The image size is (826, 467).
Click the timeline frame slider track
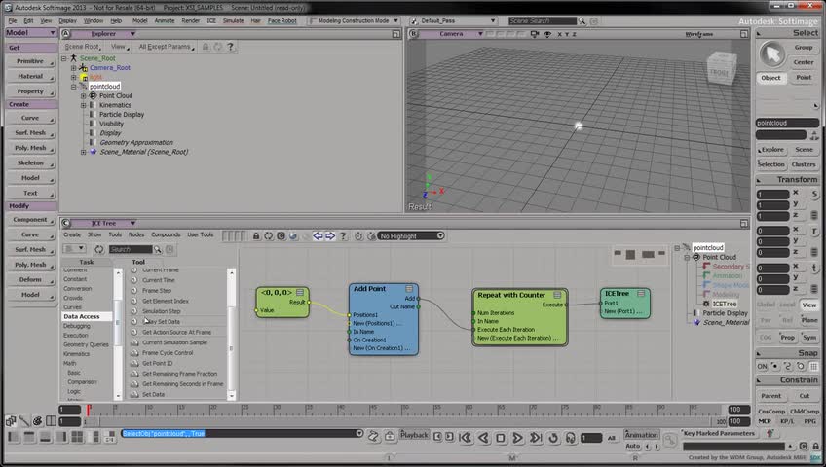[x=390, y=410]
